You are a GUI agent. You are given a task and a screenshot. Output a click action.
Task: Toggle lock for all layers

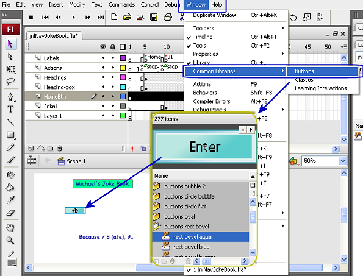113,47
